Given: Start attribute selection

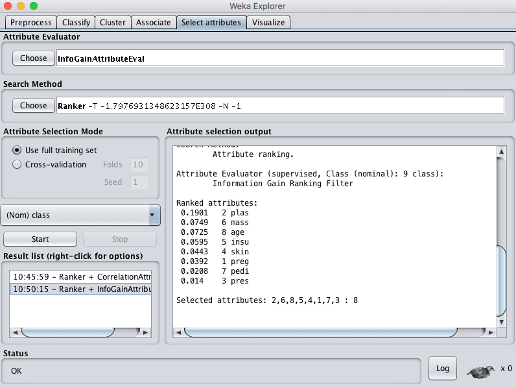Looking at the screenshot, I should (40, 239).
